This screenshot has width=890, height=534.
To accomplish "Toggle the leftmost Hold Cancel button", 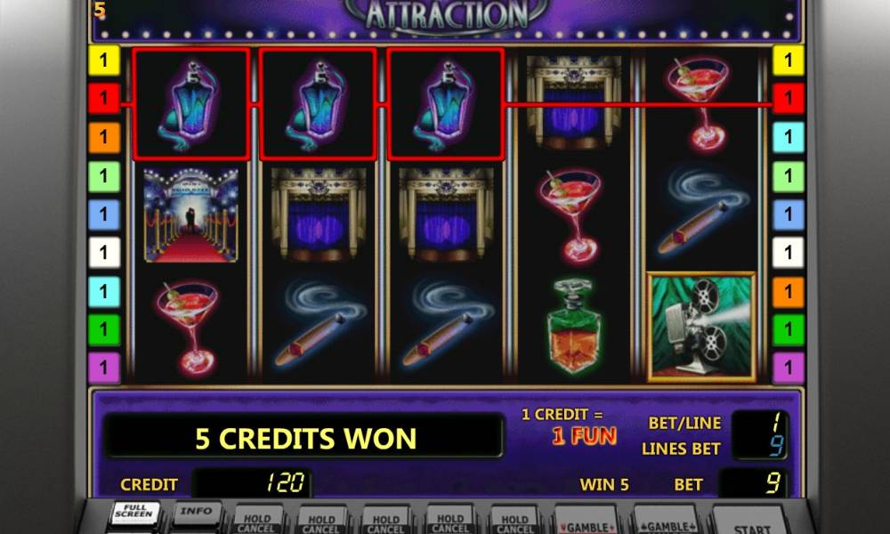I will [x=257, y=521].
